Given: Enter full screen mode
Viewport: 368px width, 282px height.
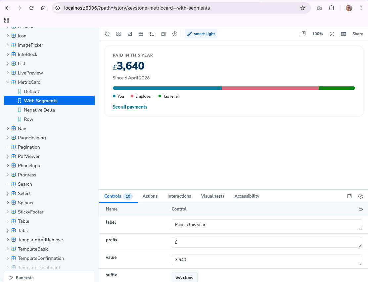Looking at the screenshot, I should [x=332, y=34].
